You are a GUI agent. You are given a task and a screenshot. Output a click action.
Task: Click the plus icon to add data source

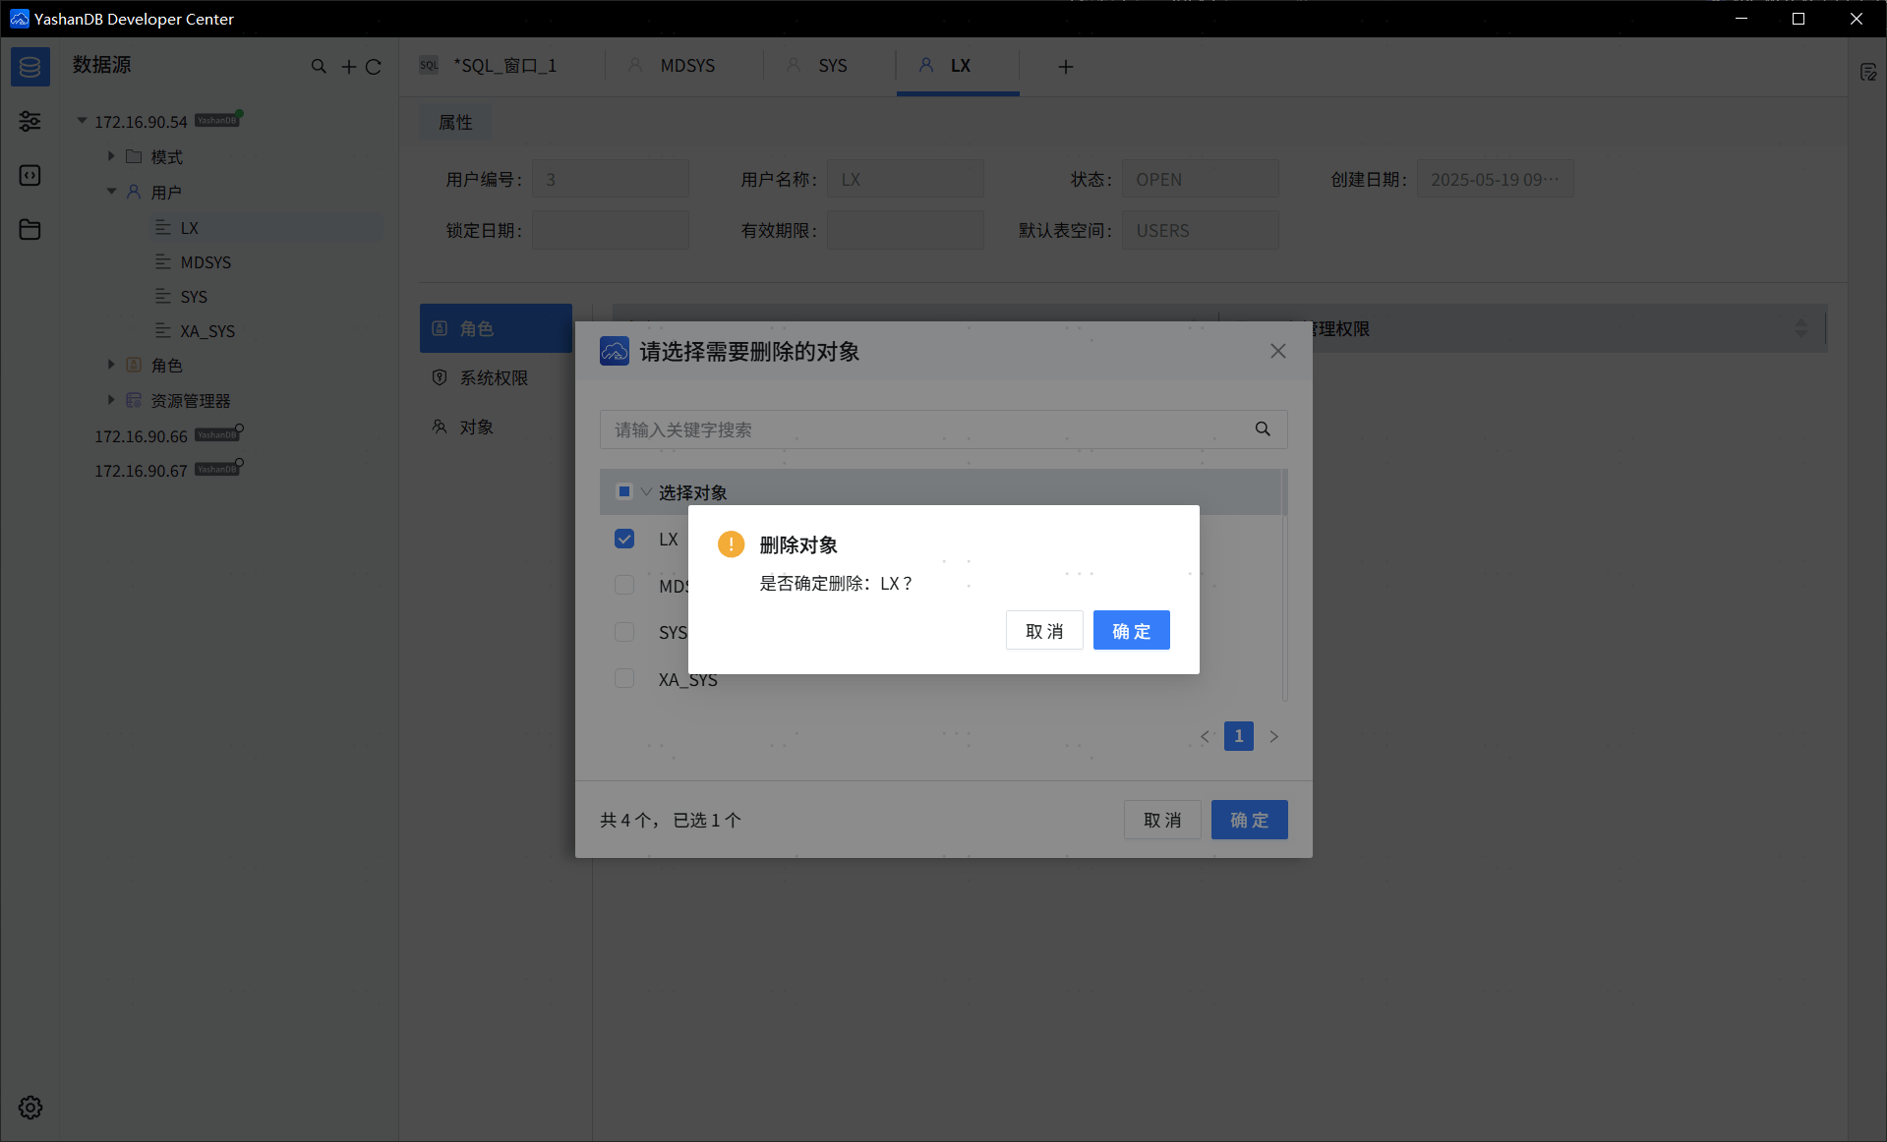348,67
